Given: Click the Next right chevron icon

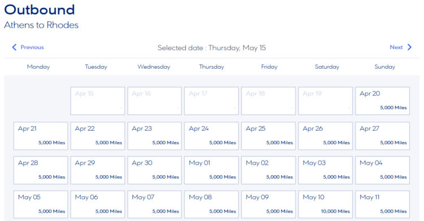Looking at the screenshot, I should [x=409, y=47].
